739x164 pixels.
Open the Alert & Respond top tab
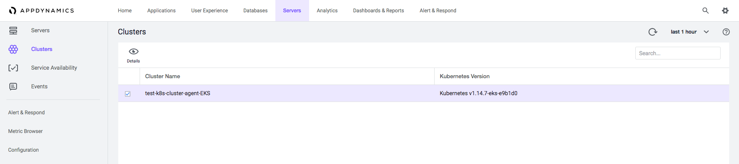coord(438,11)
